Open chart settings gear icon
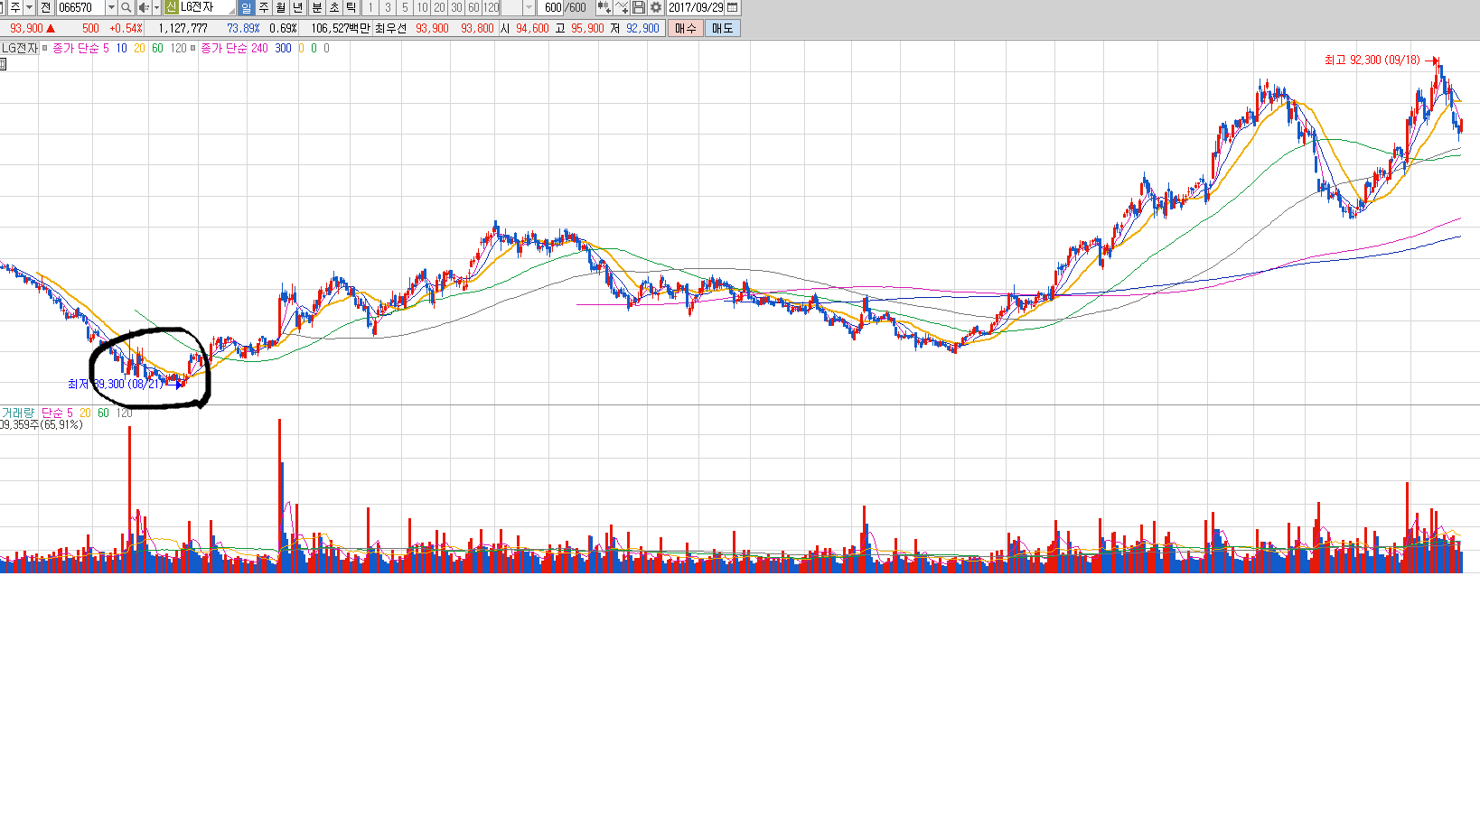The image size is (1480, 836). pos(656,7)
